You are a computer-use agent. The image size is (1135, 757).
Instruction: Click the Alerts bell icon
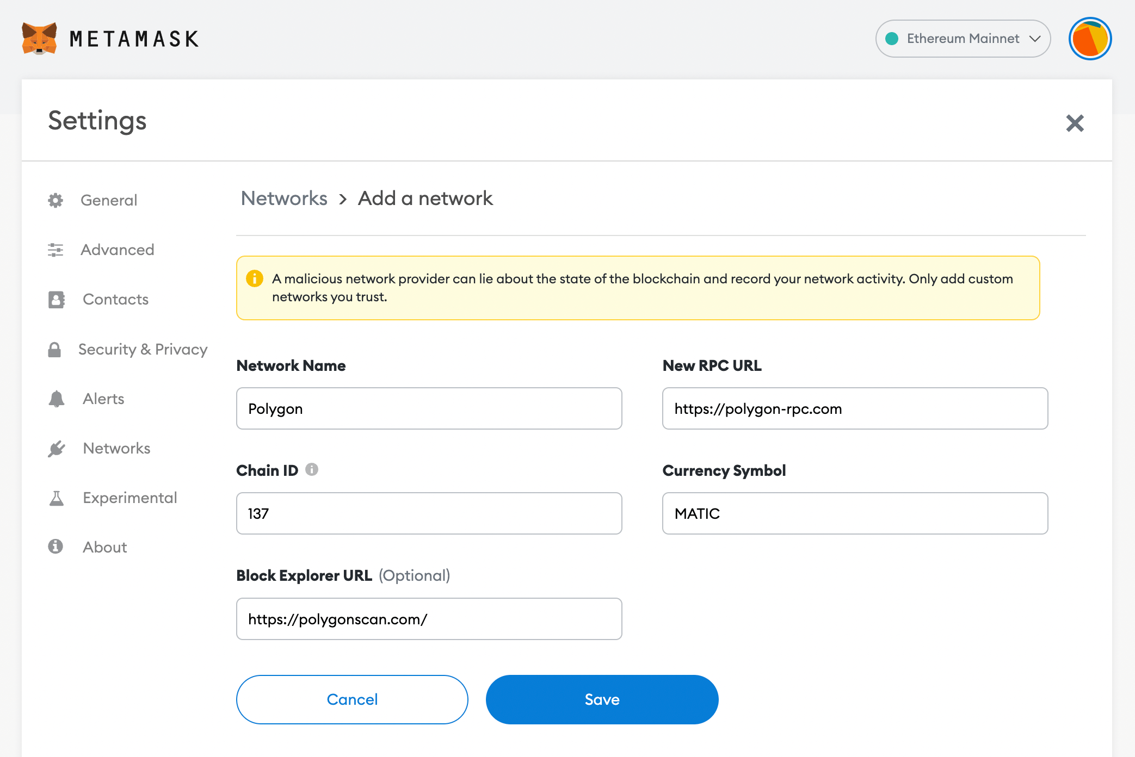[57, 399]
